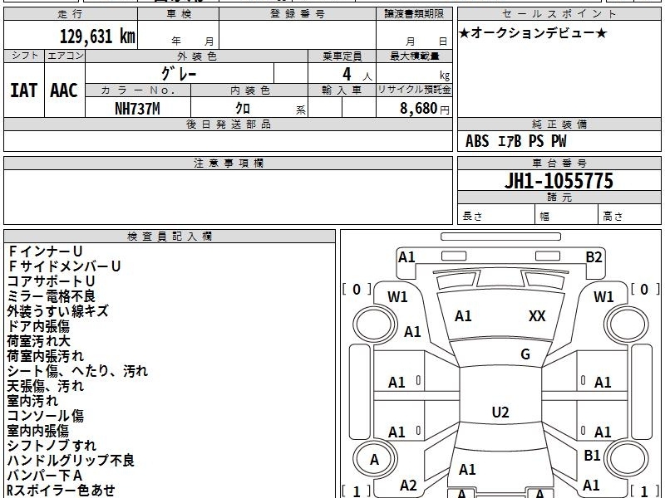
Task: Click the 外装色 header cell
Action: pyautogui.click(x=196, y=56)
